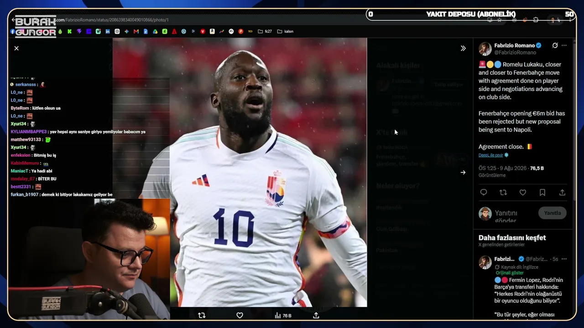Click the repost icon below the photo
This screenshot has height=328, width=584.
coord(202,315)
